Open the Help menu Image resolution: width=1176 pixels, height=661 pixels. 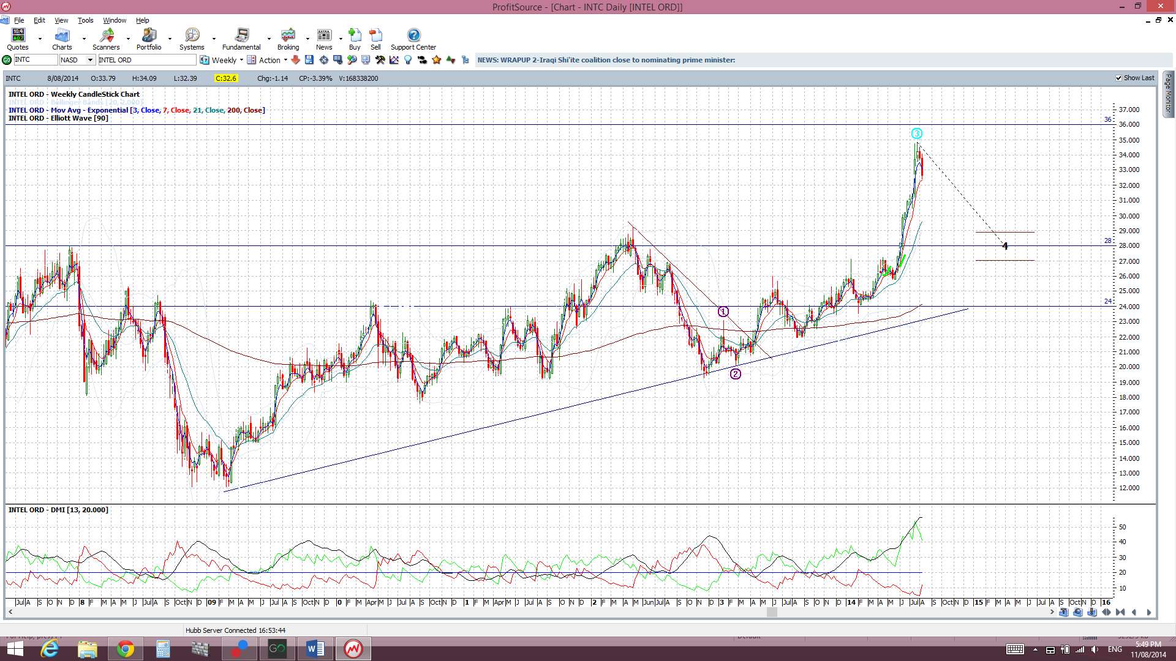tap(142, 20)
